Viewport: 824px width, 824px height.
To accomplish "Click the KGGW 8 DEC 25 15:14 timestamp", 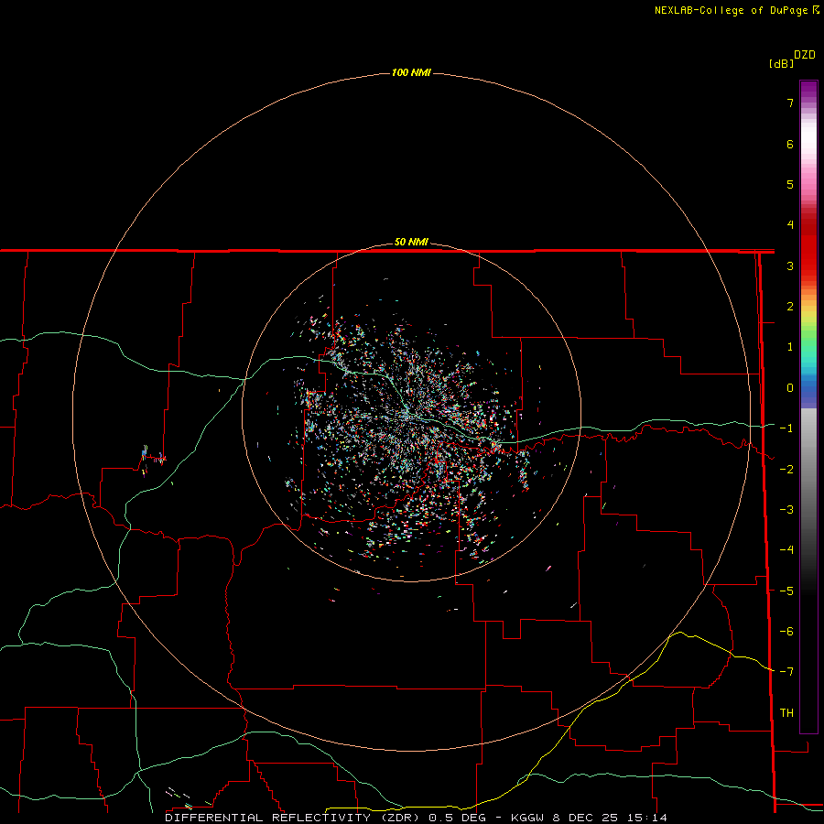I will (x=589, y=818).
